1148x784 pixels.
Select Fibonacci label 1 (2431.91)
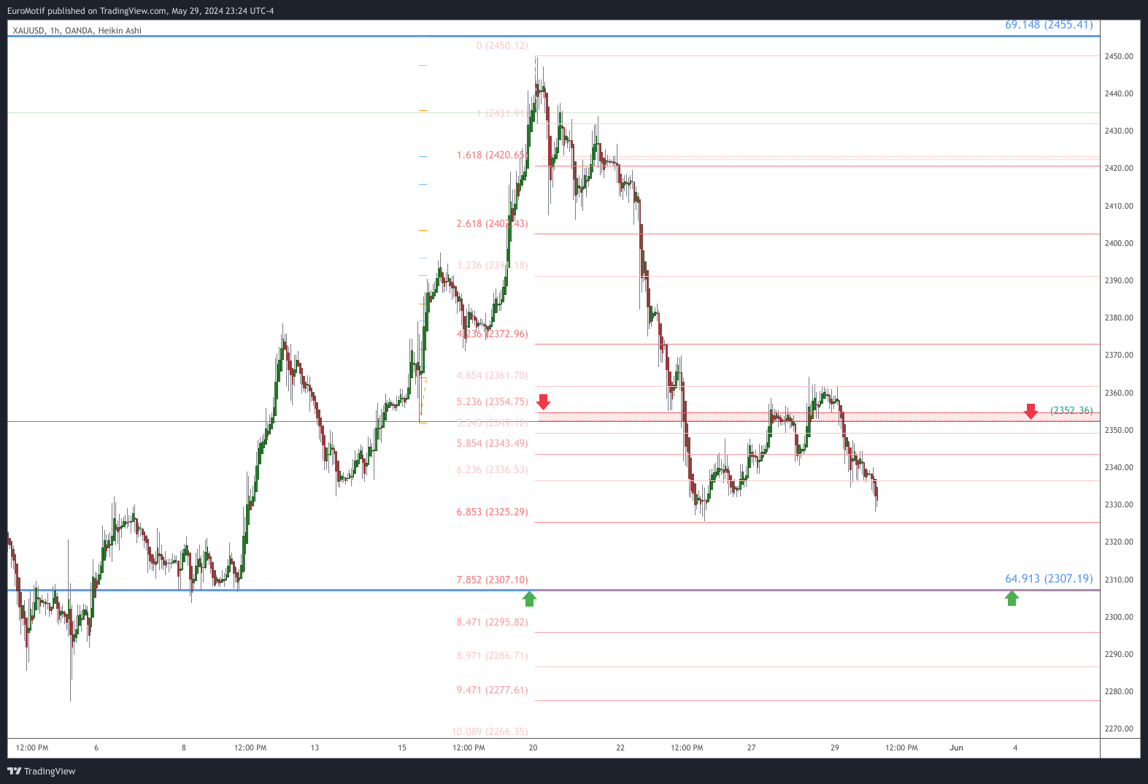[502, 113]
